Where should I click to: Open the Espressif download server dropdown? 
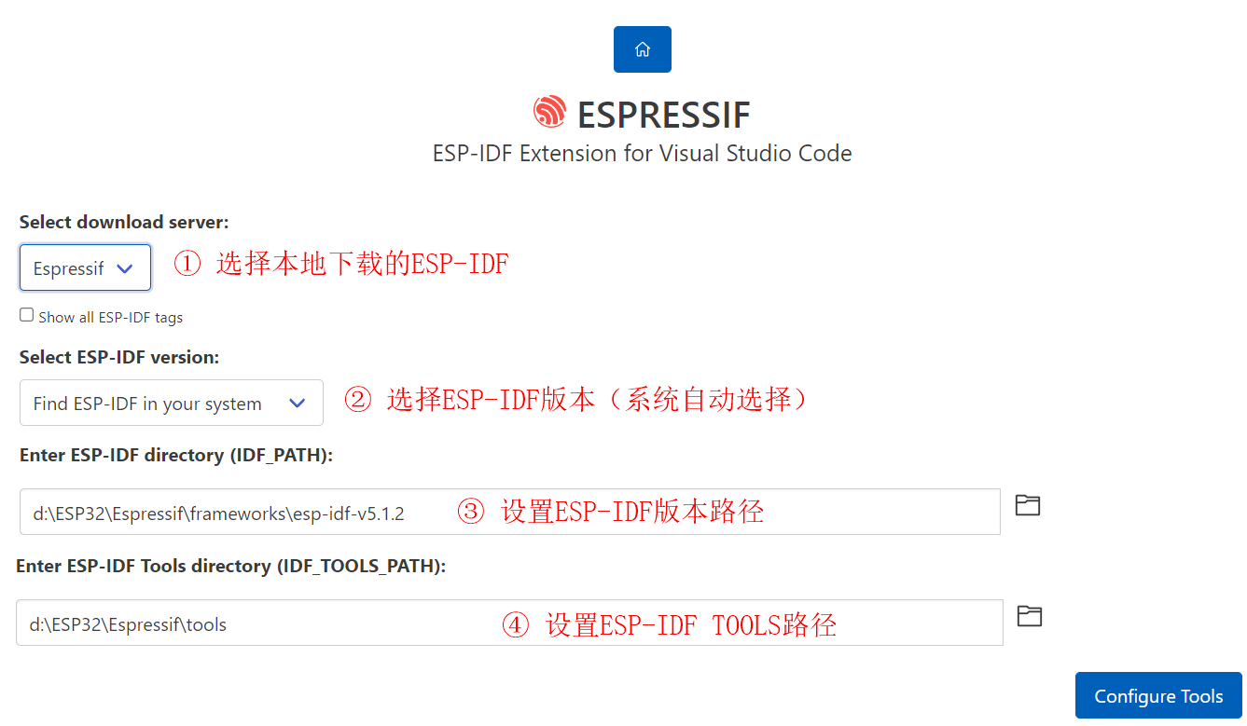[x=85, y=268]
